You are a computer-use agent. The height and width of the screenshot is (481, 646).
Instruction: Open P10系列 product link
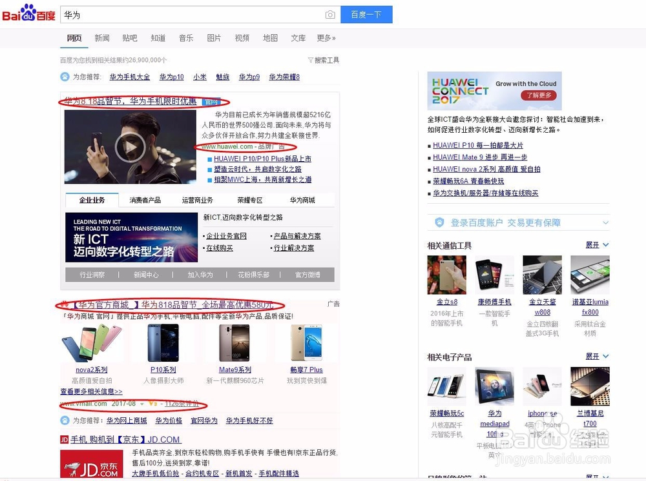pyautogui.click(x=163, y=369)
